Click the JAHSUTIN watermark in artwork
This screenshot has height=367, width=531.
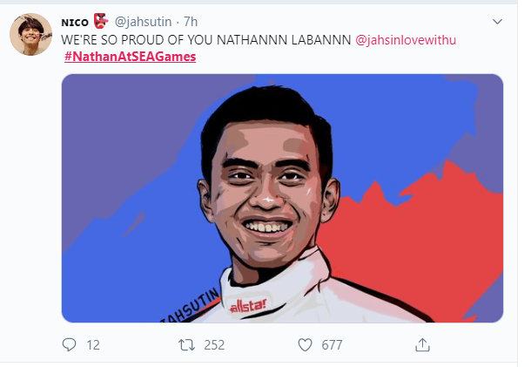(x=191, y=307)
